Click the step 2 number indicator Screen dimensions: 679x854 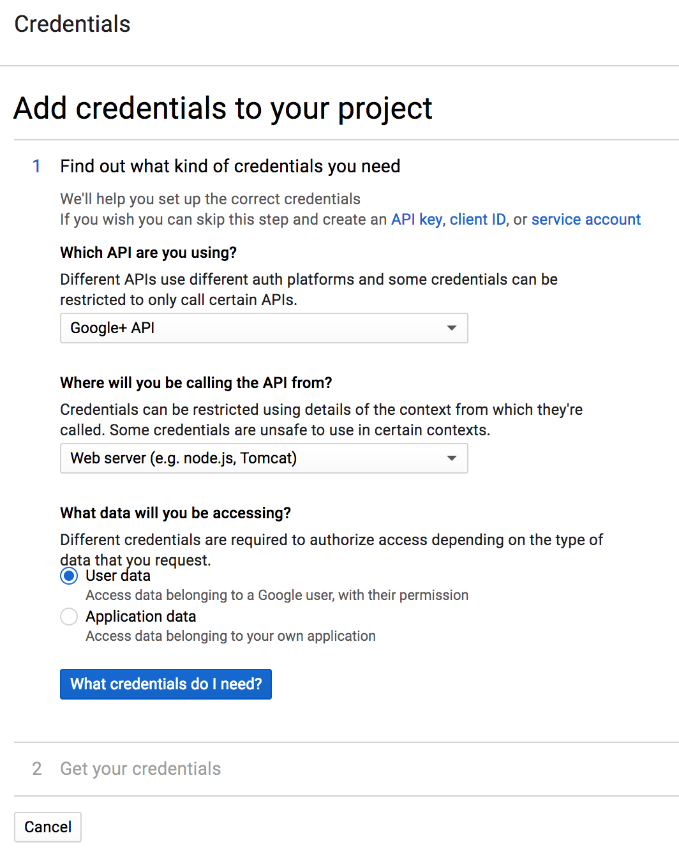pos(37,768)
